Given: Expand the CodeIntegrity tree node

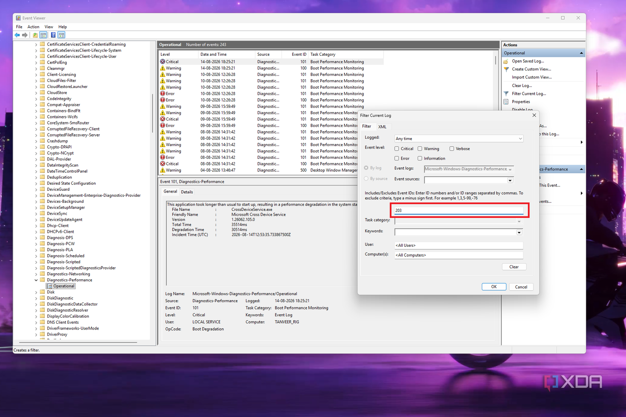Looking at the screenshot, I should pos(36,99).
